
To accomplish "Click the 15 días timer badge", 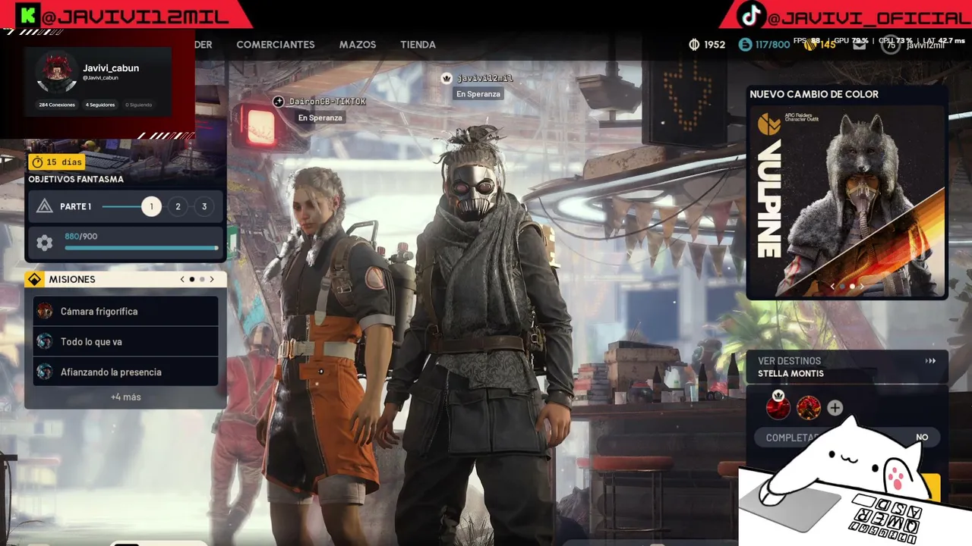I will (55, 162).
